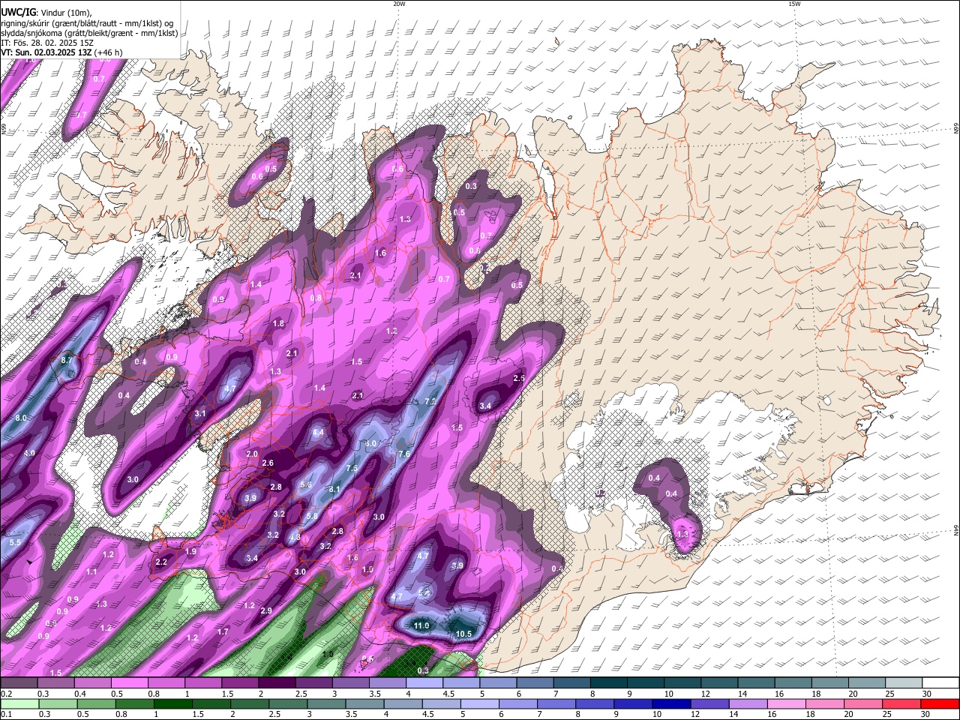
Task: Click the darkest purple swatch between upper 2 and 2.5
Action: click(x=277, y=683)
